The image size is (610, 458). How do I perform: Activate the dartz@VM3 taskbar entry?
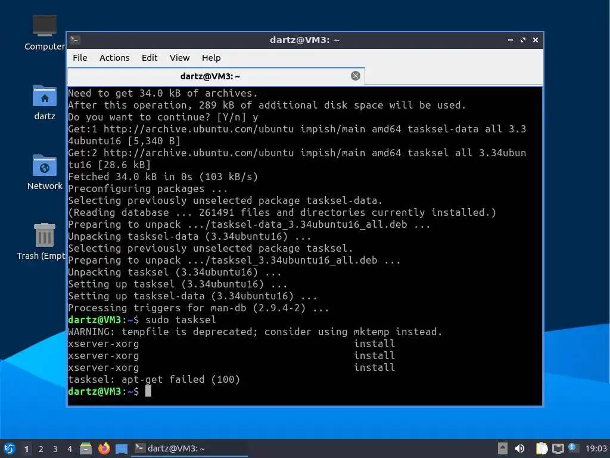tap(189, 448)
